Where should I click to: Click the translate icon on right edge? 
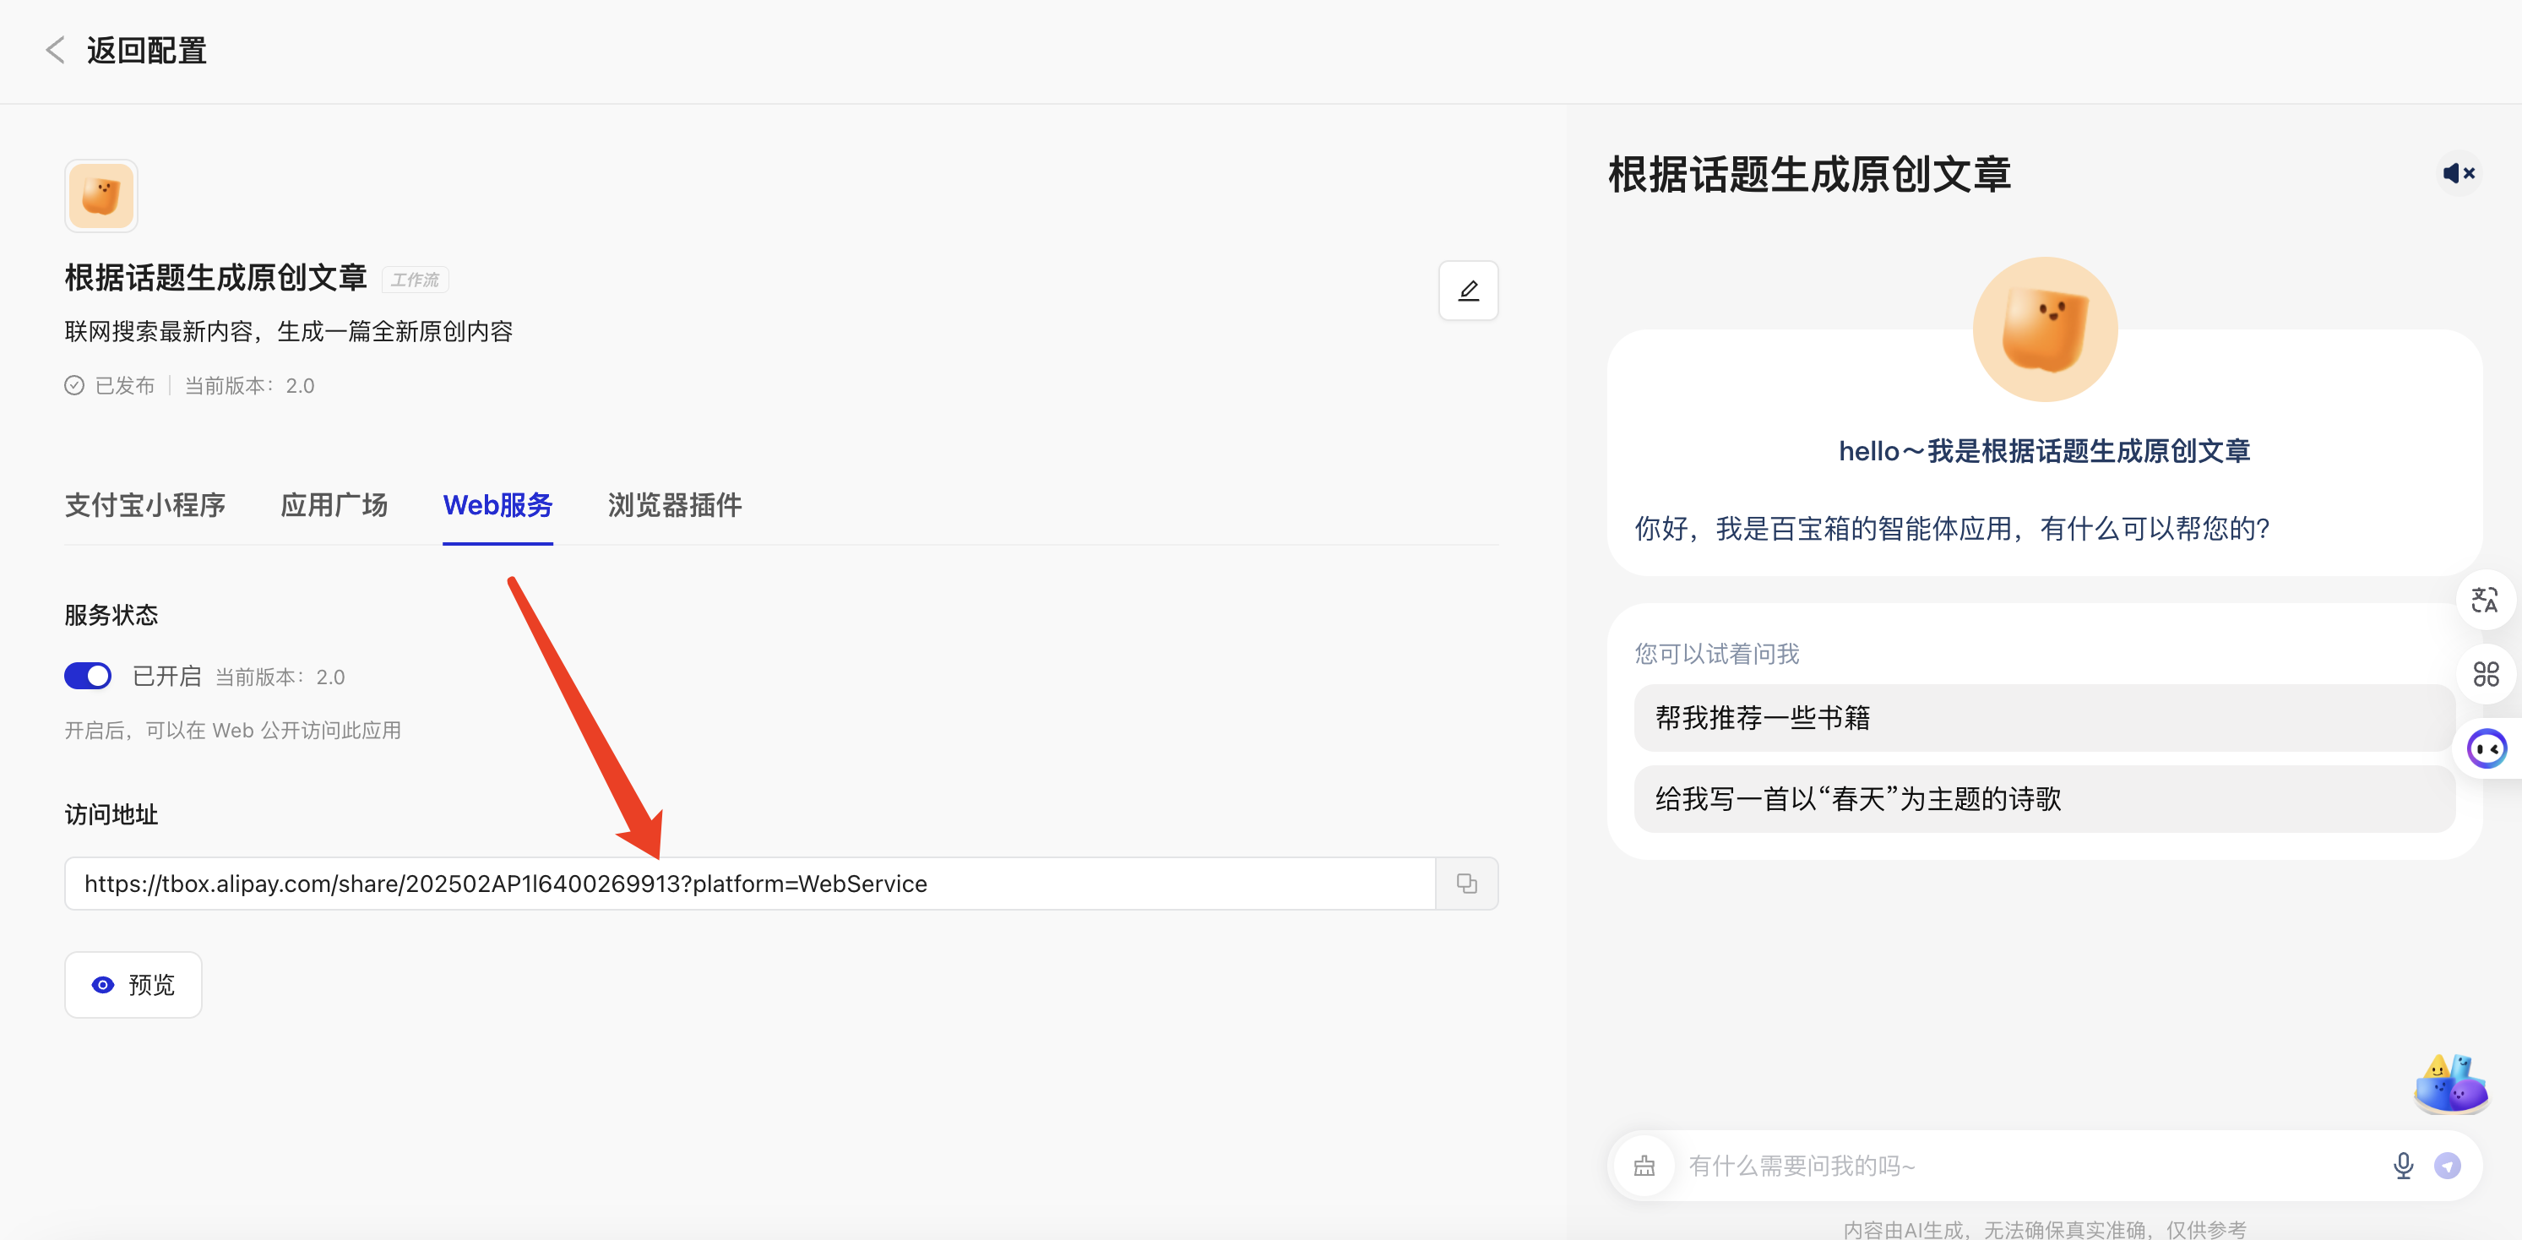click(2485, 600)
